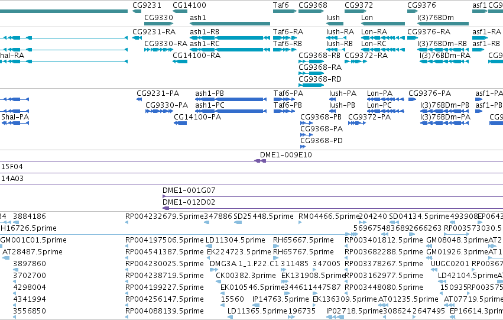Click the ash1-PB protein label

click(x=209, y=93)
